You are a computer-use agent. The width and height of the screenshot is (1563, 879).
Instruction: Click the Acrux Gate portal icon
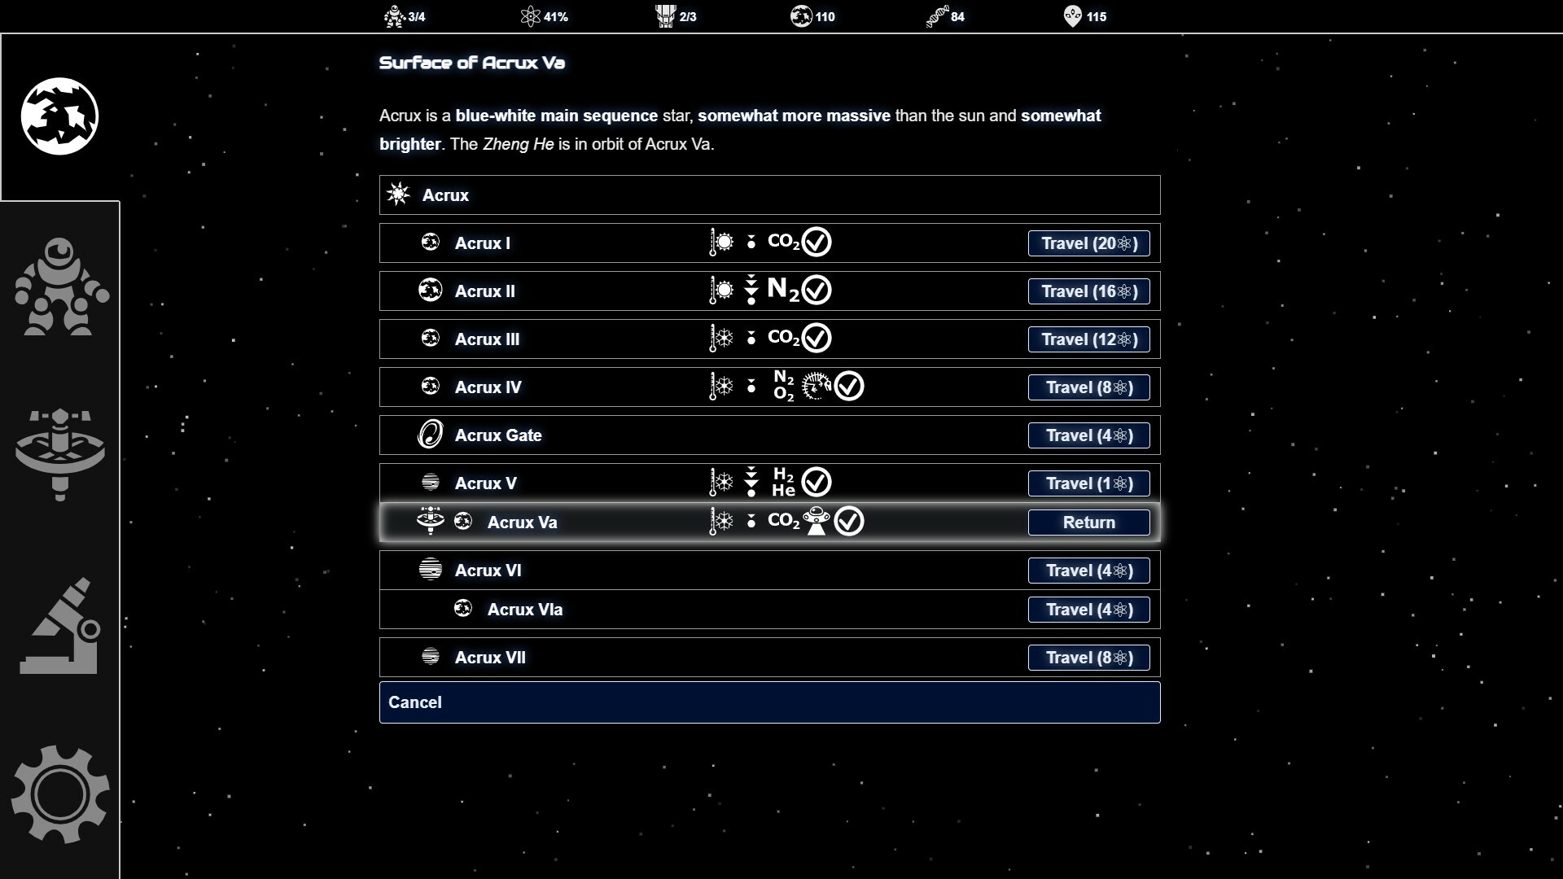click(430, 435)
